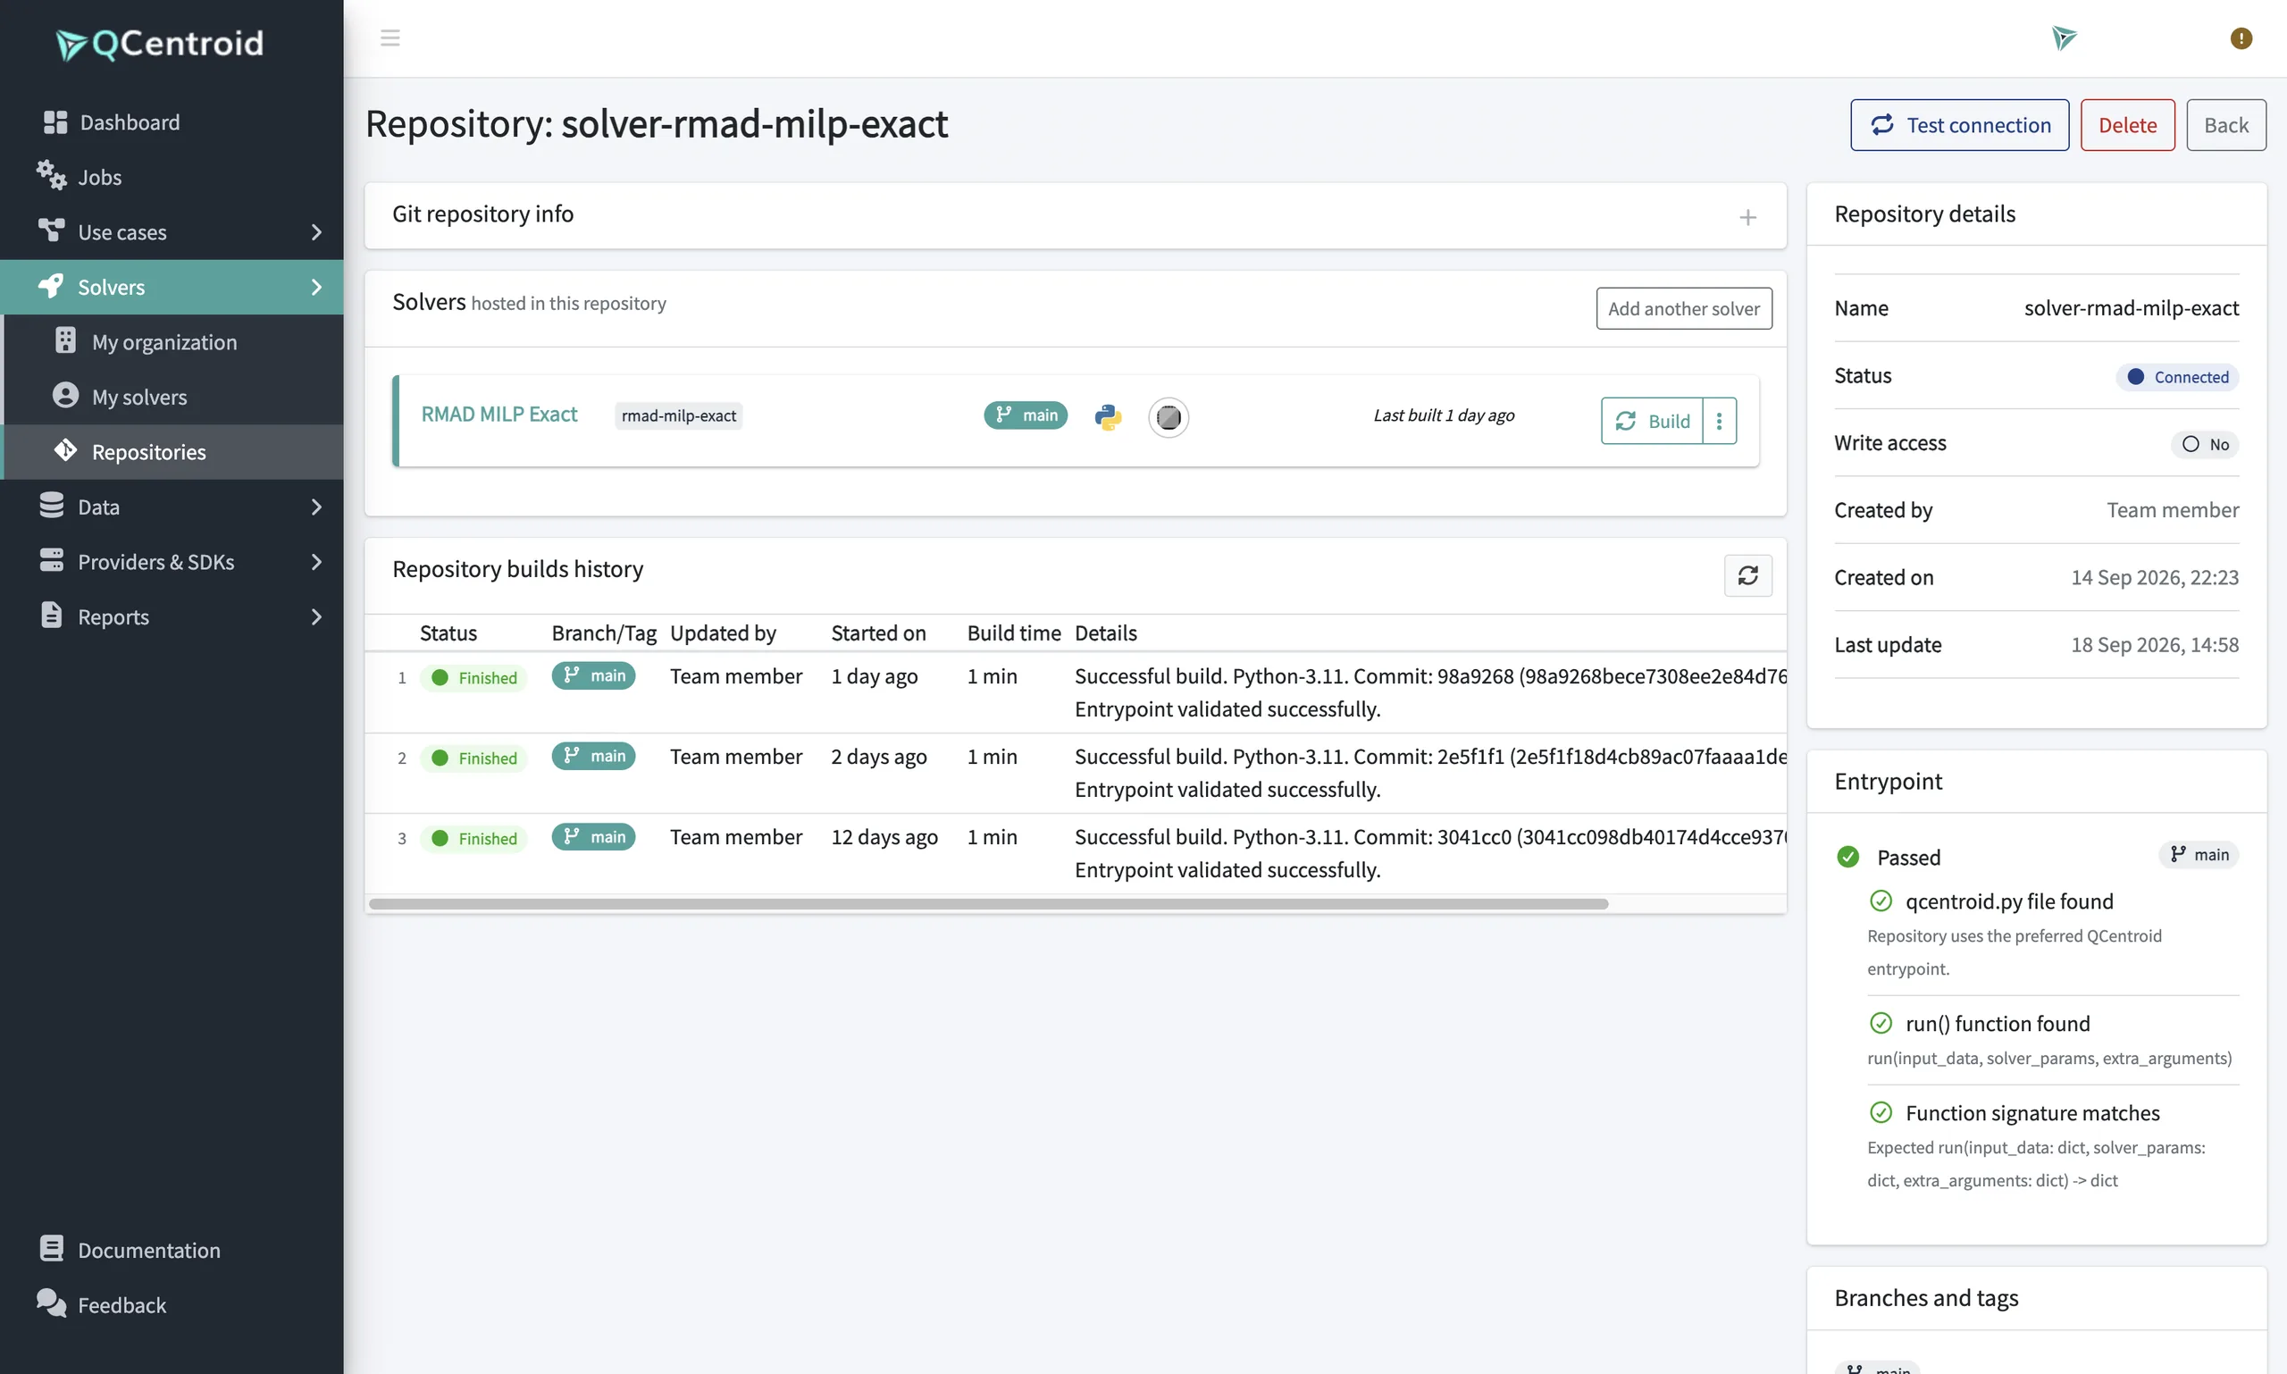Image resolution: width=2287 pixels, height=1374 pixels.
Task: Click the round gray avatar icon on solver card
Action: click(1168, 417)
